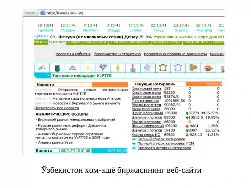The height and width of the screenshot is (188, 251).
Task: Open the О бирже tab
Action: point(57,42)
